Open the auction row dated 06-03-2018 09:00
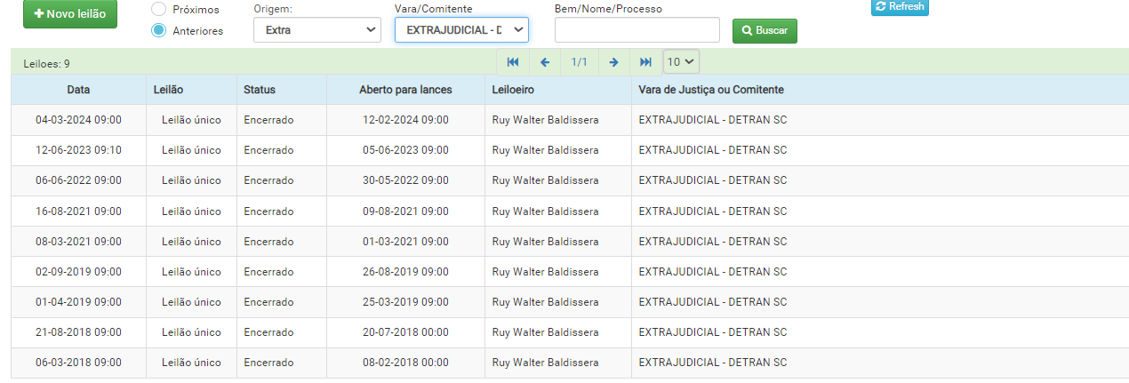1129x383 pixels. click(x=78, y=363)
